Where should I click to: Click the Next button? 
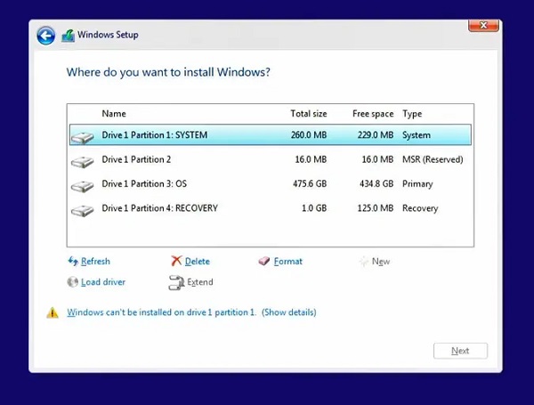[460, 351]
